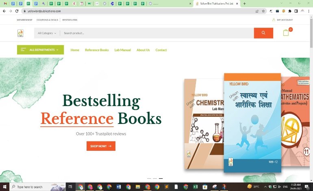Open Chrome tab search dropdown arrow
The height and width of the screenshot is (191, 313).
[x=281, y=3]
